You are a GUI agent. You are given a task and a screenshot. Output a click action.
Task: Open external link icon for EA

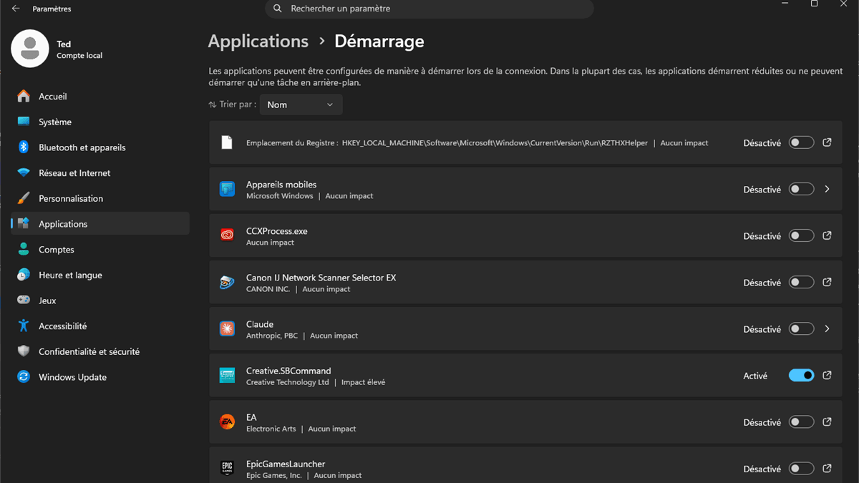(827, 422)
